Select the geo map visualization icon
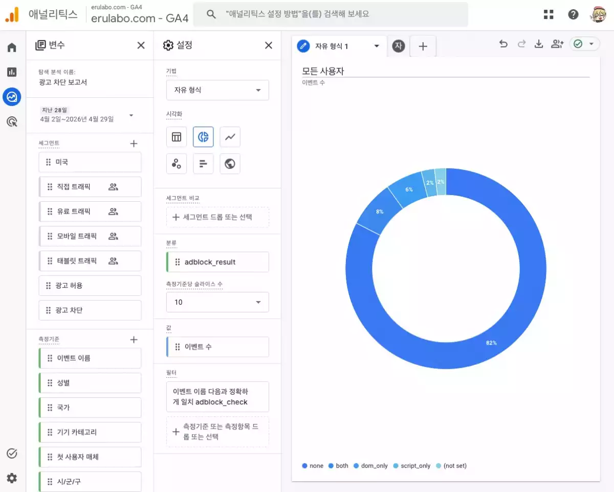614x492 pixels. [230, 164]
